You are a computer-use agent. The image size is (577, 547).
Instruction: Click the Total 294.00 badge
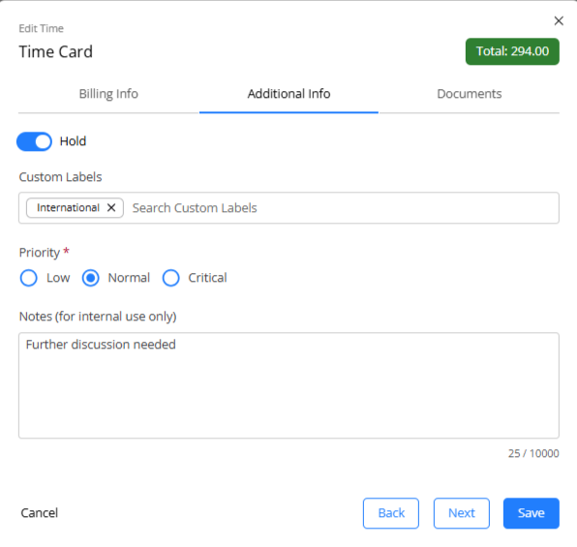click(x=512, y=51)
